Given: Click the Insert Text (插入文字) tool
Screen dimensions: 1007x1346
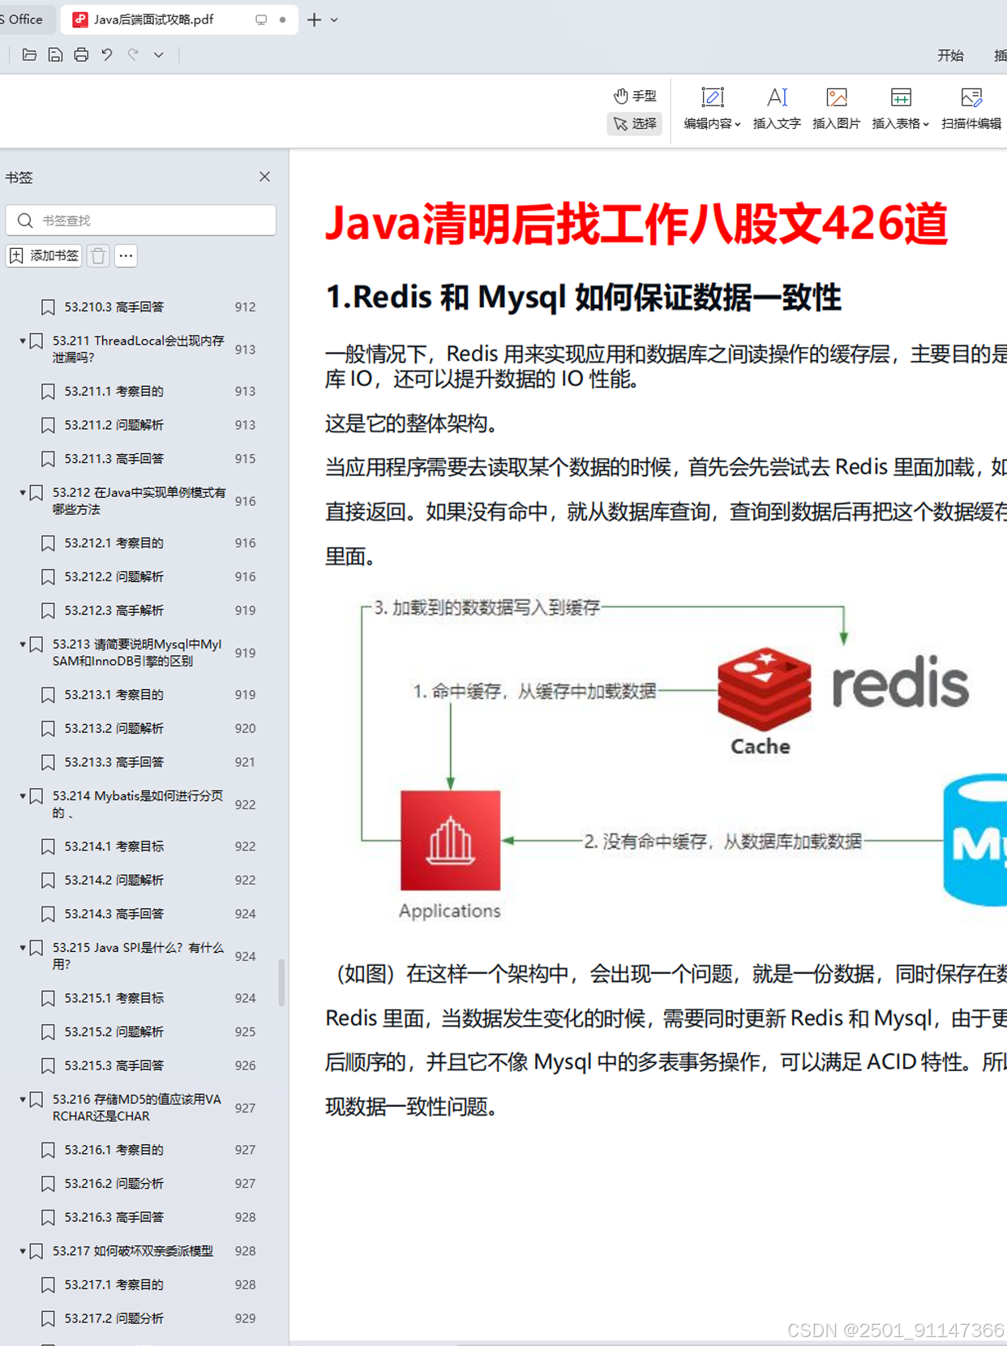Looking at the screenshot, I should (777, 109).
